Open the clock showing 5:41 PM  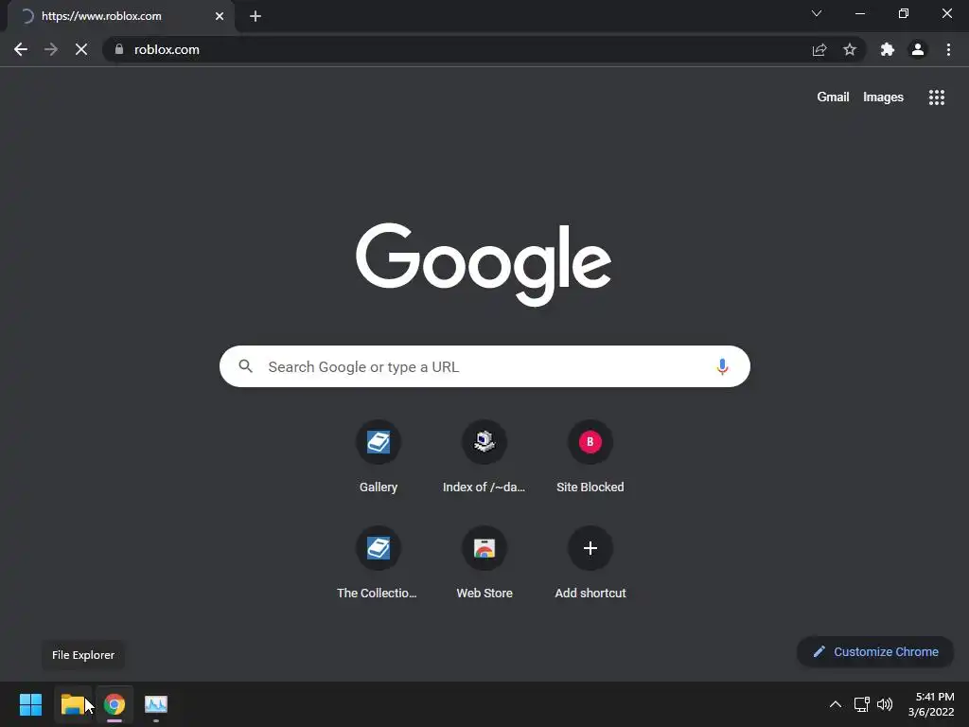point(931,704)
